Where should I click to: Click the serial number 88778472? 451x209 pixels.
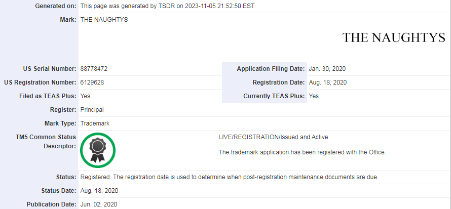(x=94, y=69)
